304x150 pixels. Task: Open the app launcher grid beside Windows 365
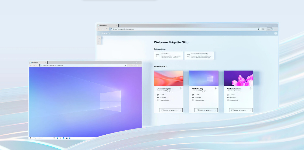98,33
